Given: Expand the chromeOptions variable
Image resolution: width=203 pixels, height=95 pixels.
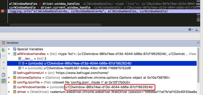Looking at the screenshot, I should (9, 77).
